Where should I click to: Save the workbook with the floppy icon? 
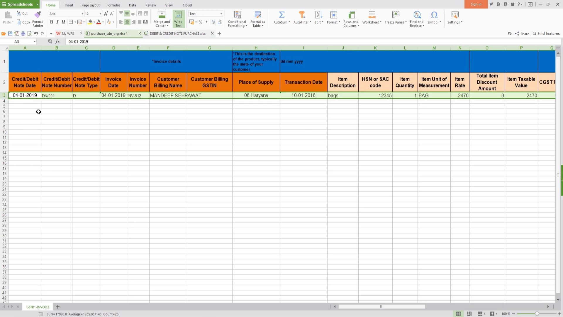tap(10, 33)
